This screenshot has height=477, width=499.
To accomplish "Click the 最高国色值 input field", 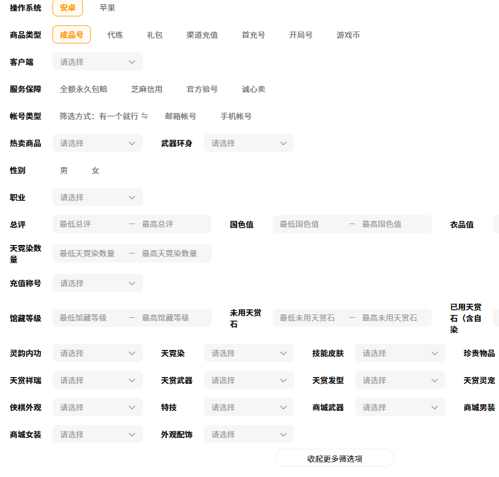I will coord(392,224).
